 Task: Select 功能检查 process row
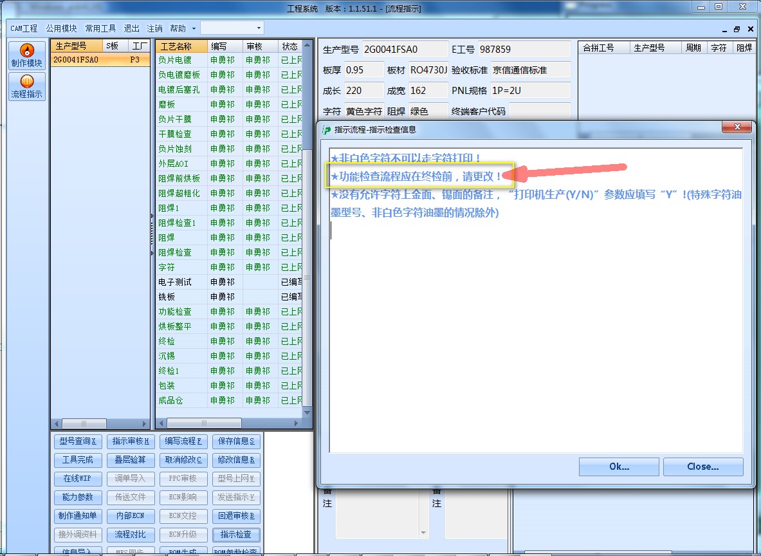229,311
